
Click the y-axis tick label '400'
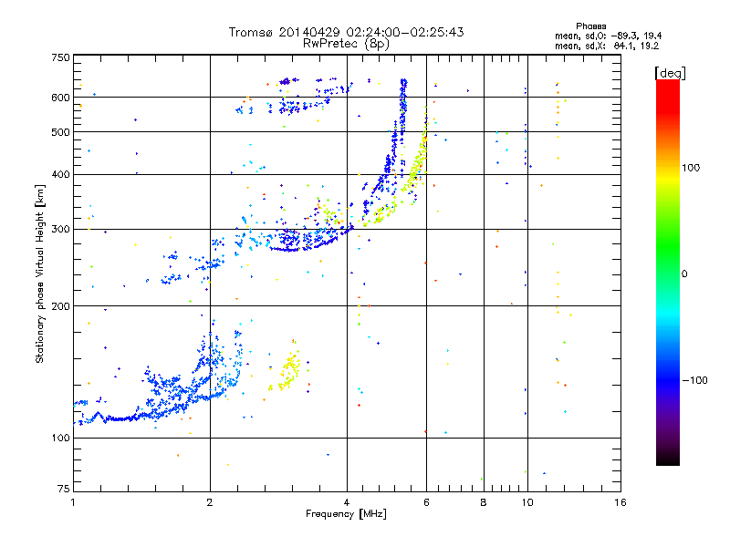(60, 175)
